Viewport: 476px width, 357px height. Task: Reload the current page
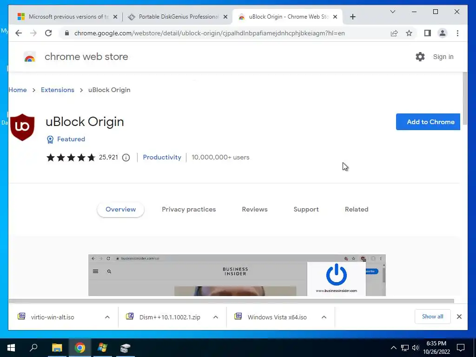(48, 33)
